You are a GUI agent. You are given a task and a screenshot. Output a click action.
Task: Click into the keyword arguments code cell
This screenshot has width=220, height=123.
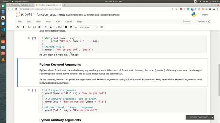pyautogui.click(x=122, y=100)
